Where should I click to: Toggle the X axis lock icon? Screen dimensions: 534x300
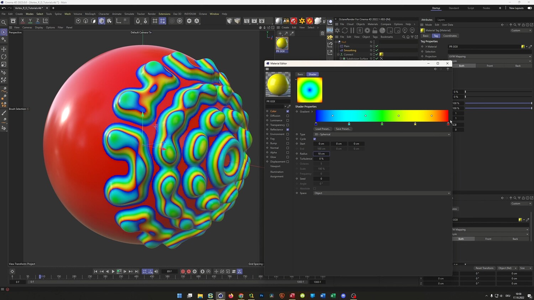(22, 21)
